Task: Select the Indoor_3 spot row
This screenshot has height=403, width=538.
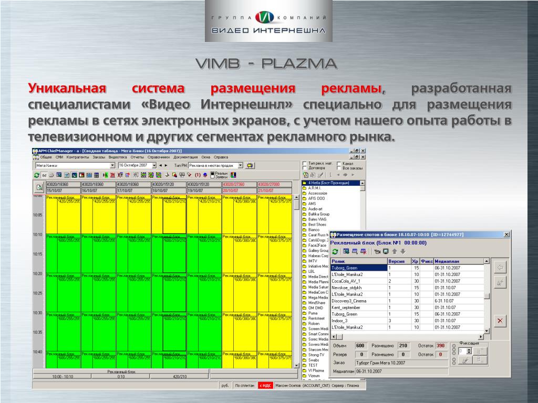Action: pos(408,321)
